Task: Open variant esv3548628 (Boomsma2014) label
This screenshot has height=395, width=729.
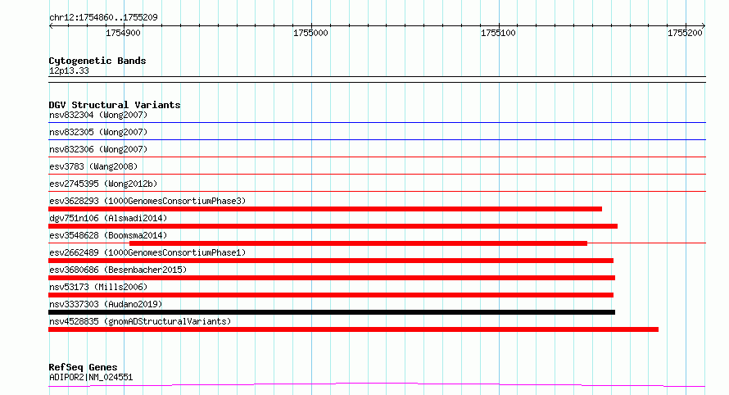Action: click(108, 235)
